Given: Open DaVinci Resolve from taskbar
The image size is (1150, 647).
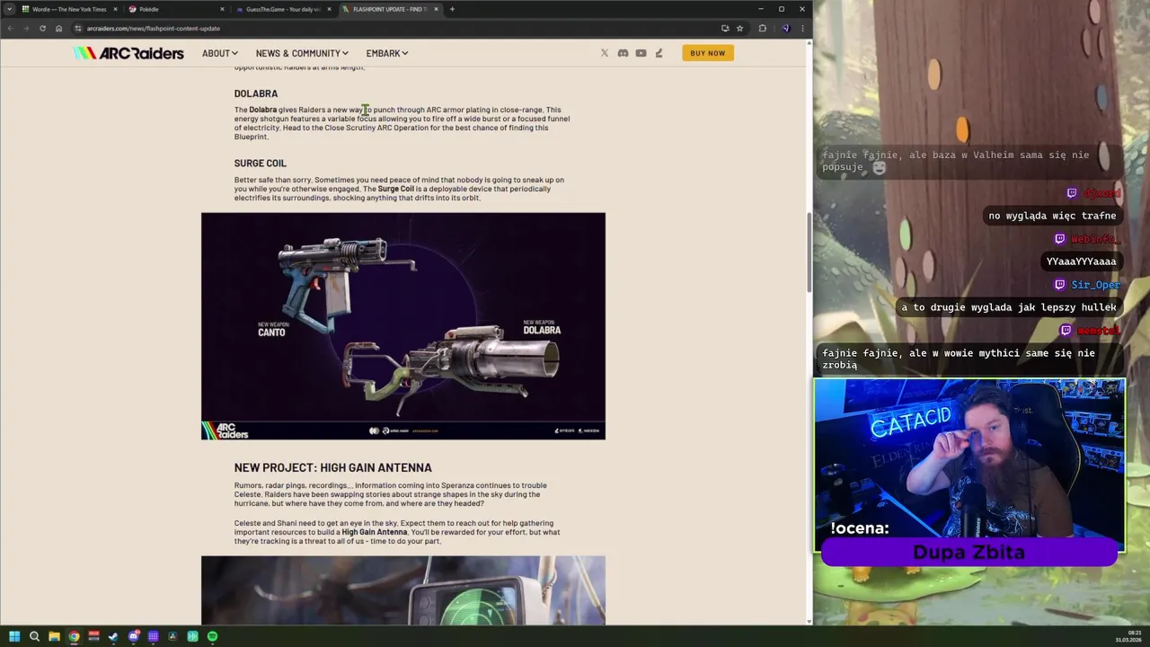Looking at the screenshot, I should click(x=172, y=636).
